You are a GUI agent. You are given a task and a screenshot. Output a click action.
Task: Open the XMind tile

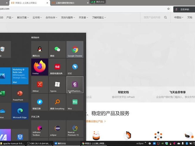(40, 85)
